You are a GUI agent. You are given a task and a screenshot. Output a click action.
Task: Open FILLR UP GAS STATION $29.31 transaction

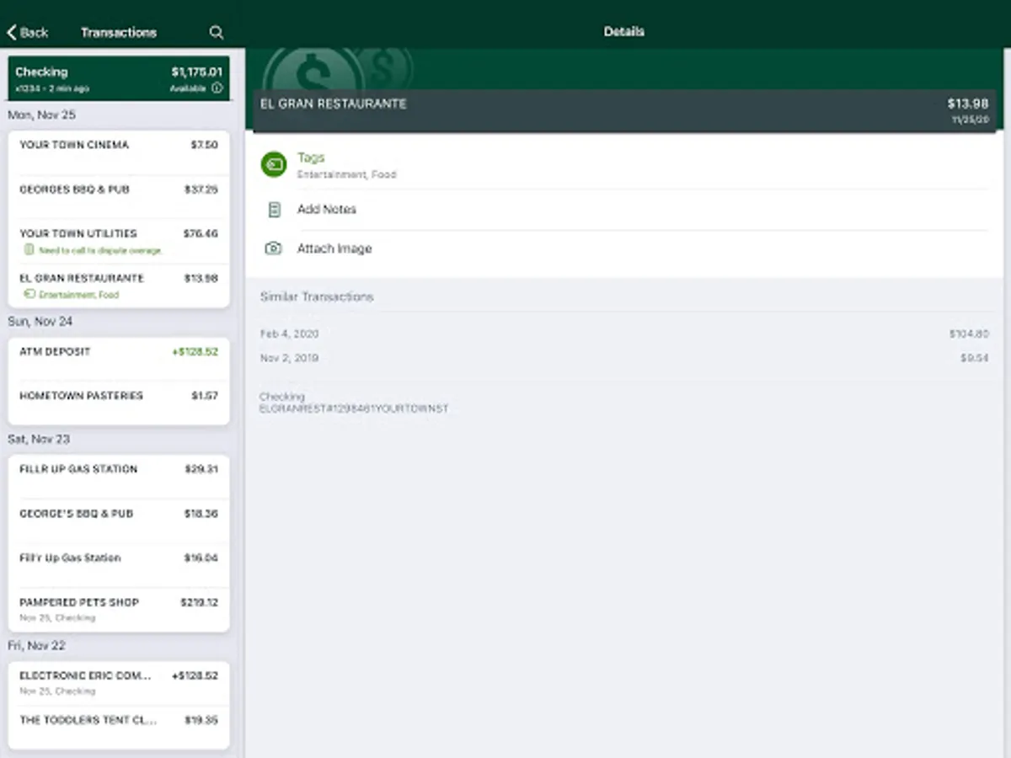119,476
